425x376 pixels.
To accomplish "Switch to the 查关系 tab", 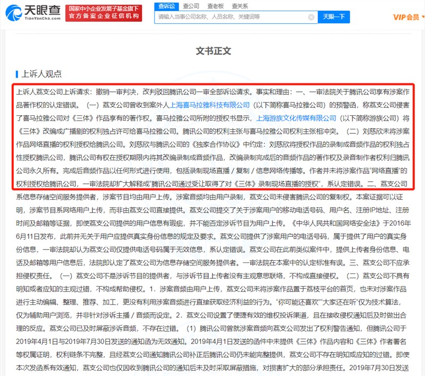I will point(240,6).
